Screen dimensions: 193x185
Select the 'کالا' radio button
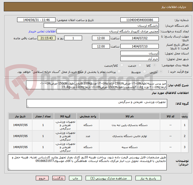point(154,65)
